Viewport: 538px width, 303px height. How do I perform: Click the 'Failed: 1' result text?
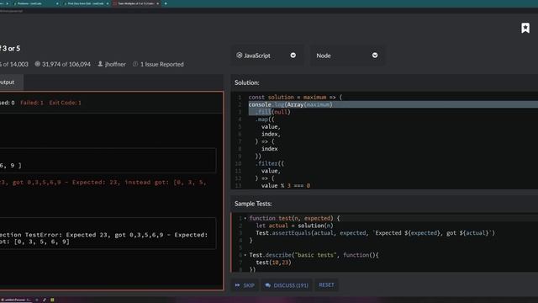[x=32, y=103]
